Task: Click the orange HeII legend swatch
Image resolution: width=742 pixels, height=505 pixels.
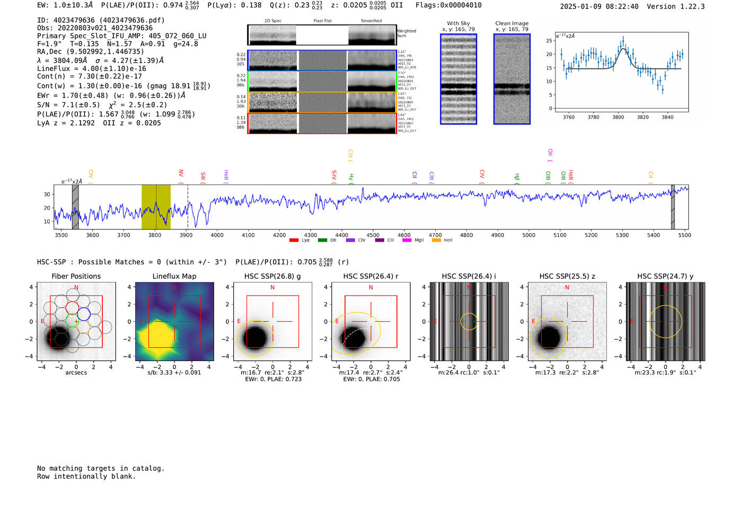Action: [436, 240]
